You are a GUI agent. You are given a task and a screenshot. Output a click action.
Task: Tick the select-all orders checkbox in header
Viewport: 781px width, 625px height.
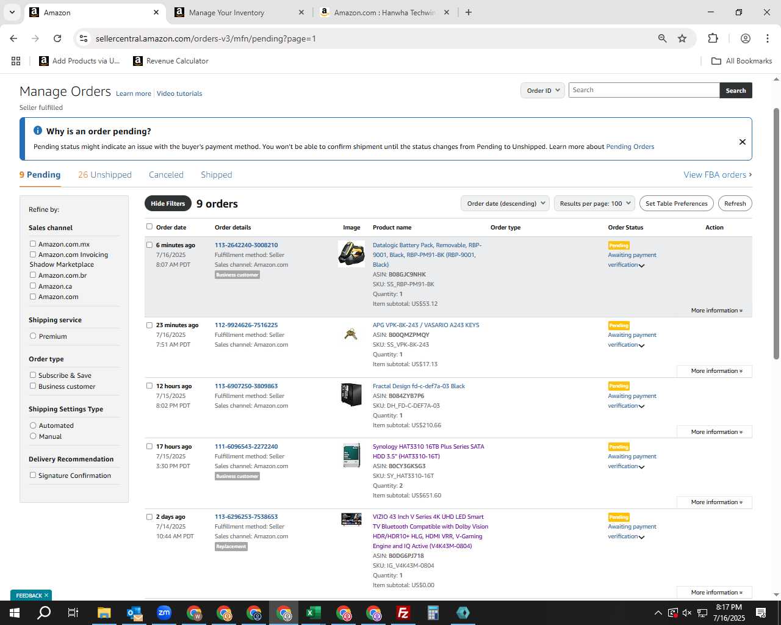(149, 226)
